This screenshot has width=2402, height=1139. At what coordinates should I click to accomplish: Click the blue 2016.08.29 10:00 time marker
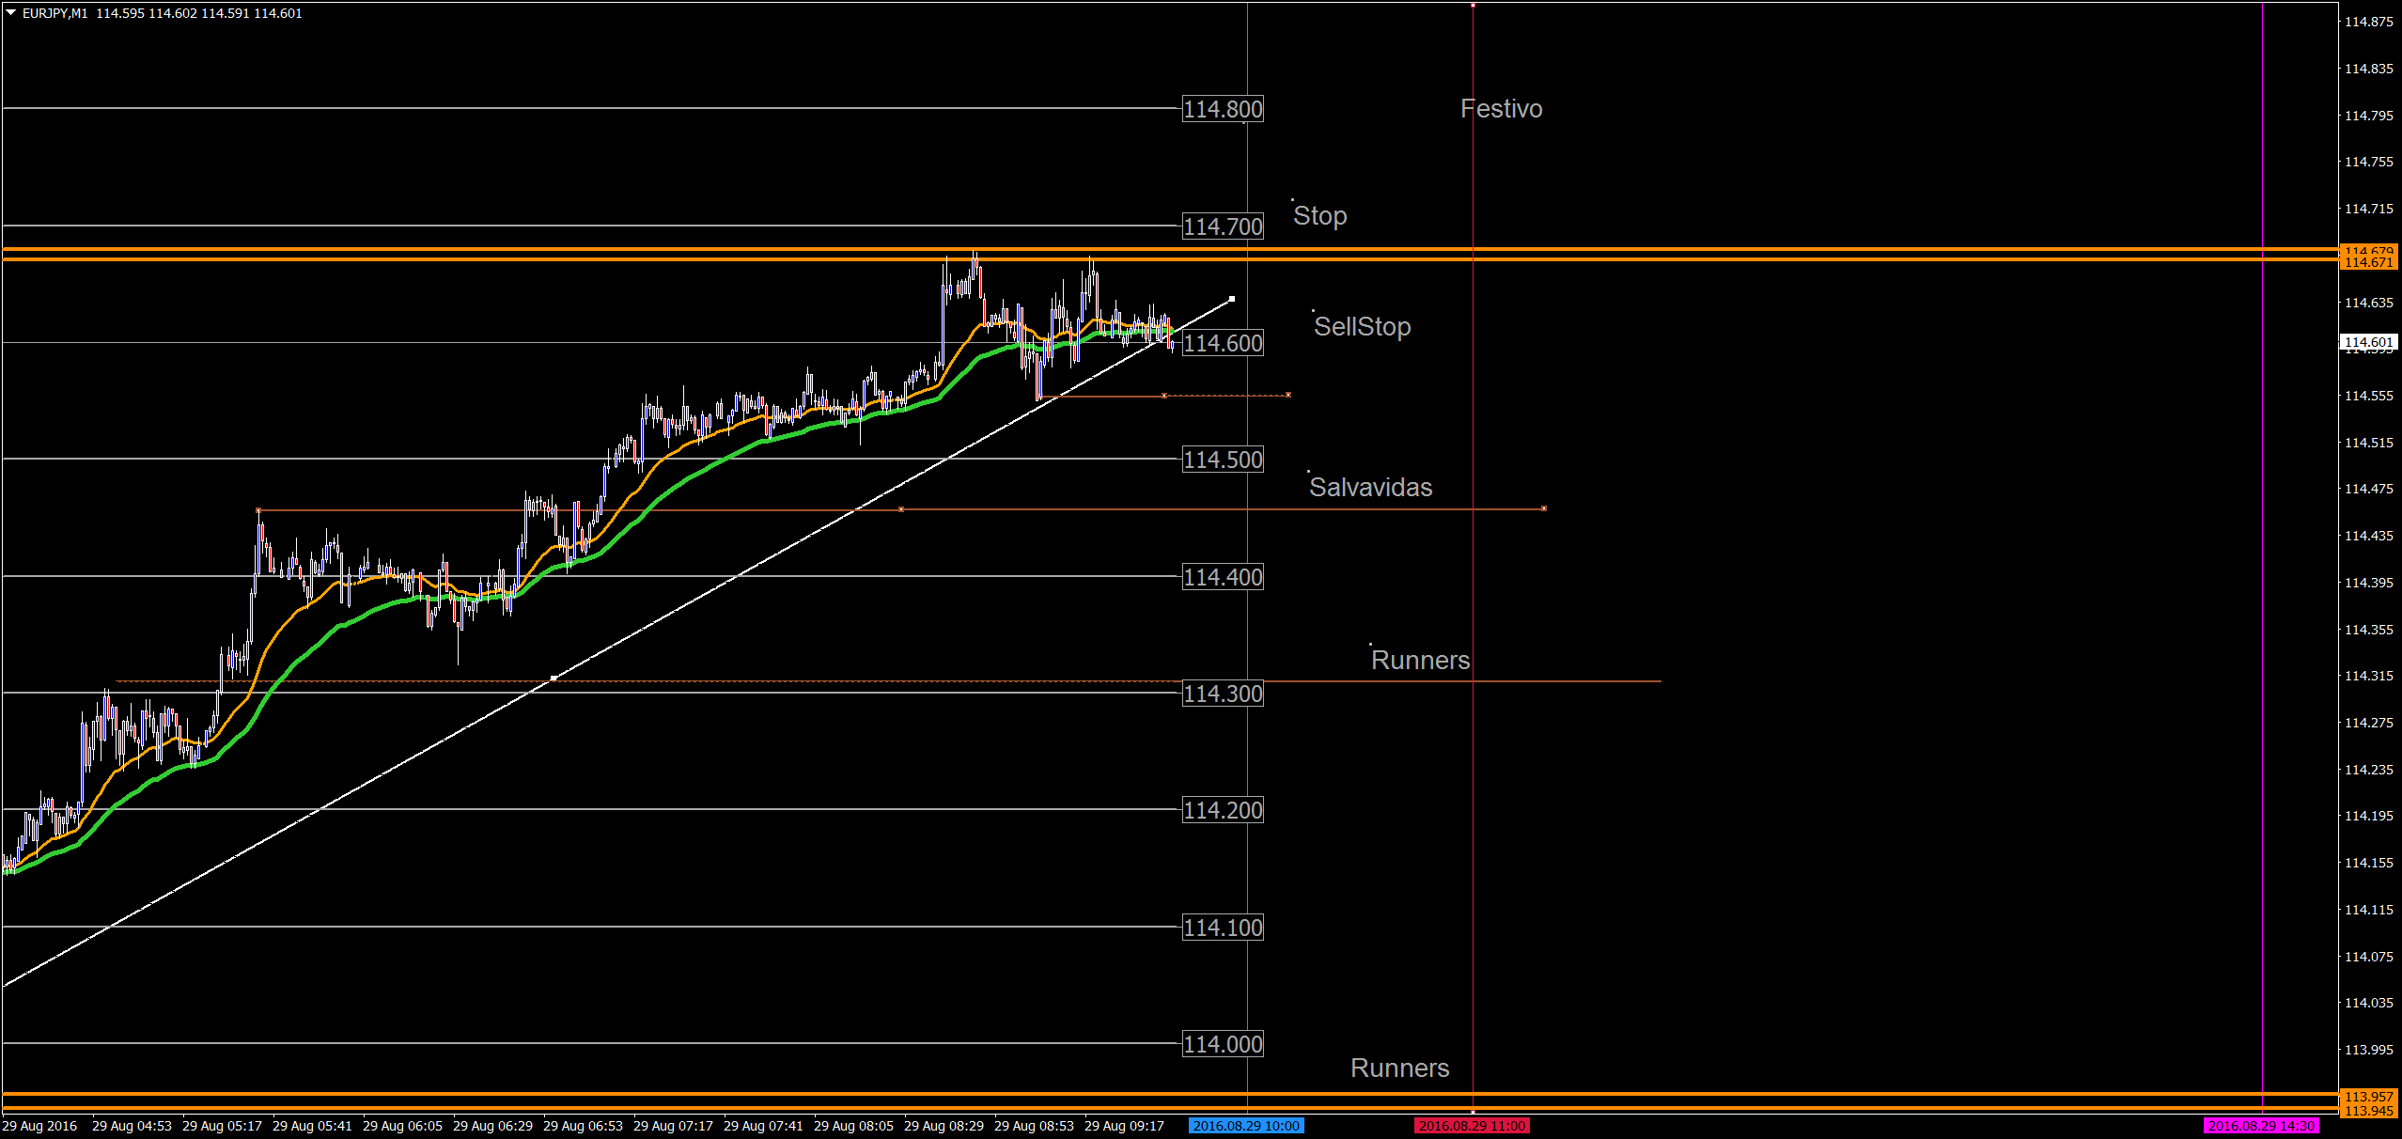[1246, 1126]
